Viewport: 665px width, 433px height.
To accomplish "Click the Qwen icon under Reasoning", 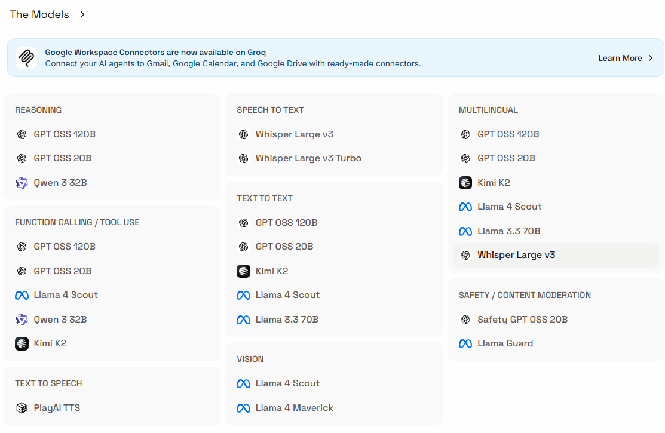I will point(22,183).
